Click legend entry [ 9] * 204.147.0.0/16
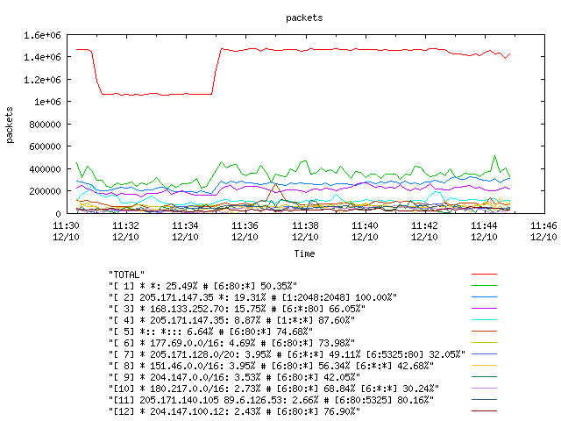This screenshot has width=561, height=421. 234,377
